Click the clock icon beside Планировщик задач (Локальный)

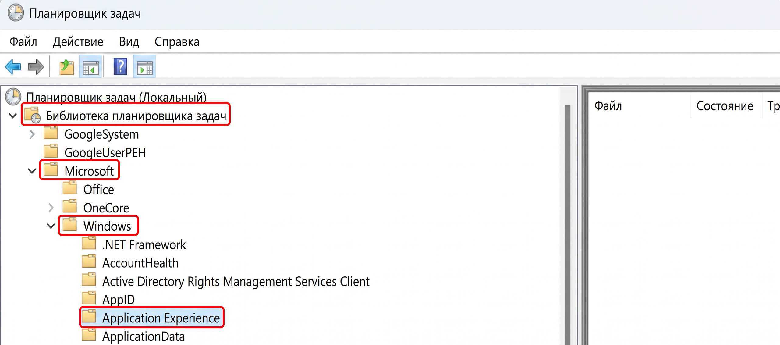[13, 97]
